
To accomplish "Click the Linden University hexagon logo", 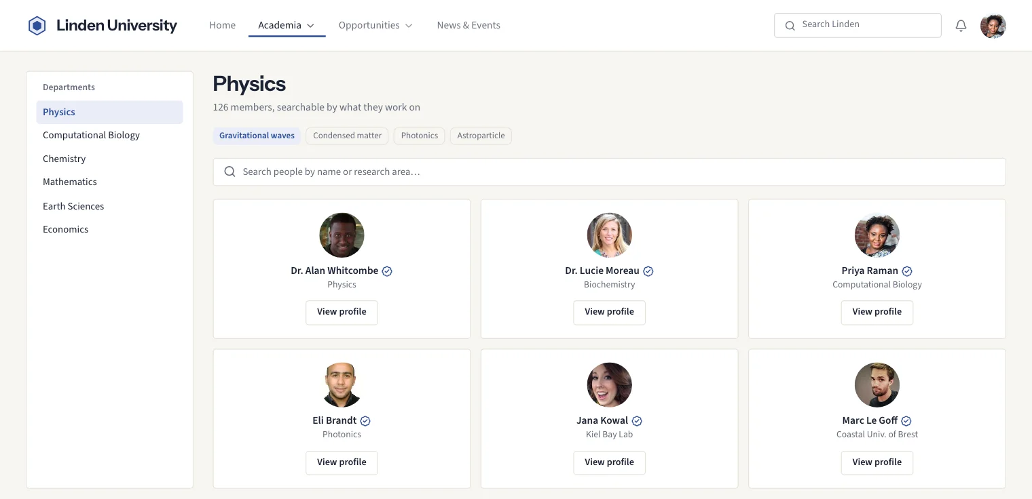I will [x=37, y=26].
